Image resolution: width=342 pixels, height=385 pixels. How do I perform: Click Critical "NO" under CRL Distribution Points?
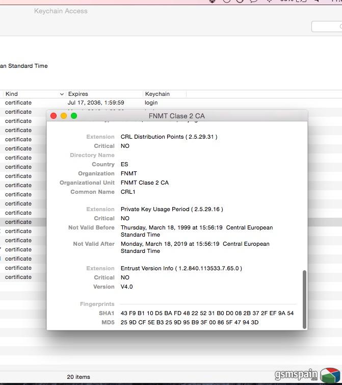pyautogui.click(x=125, y=146)
